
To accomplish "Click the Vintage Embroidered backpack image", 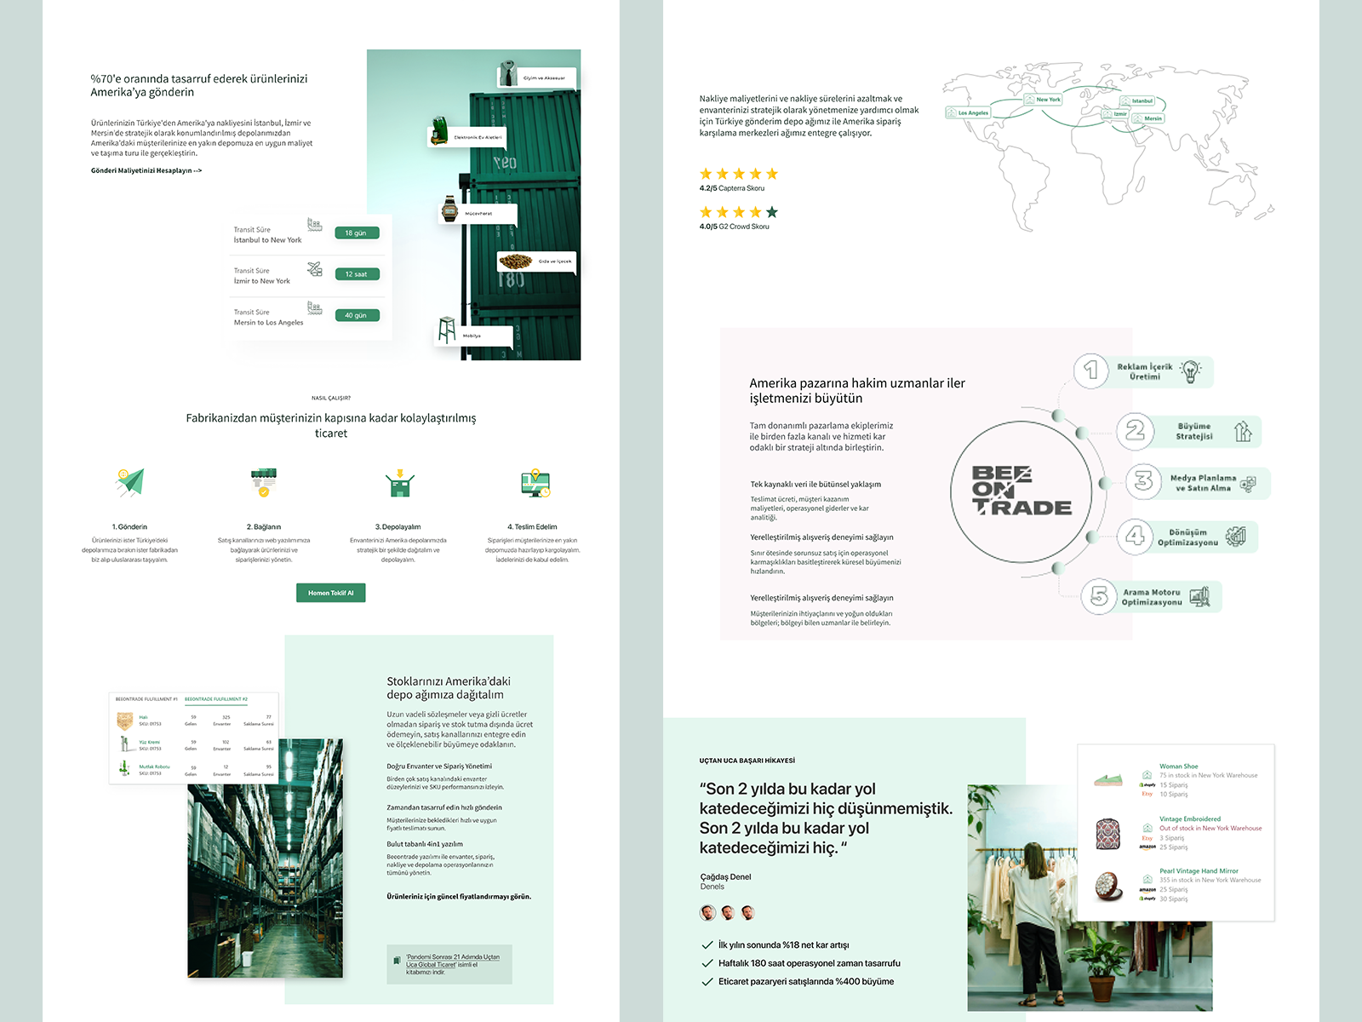I will click(1108, 835).
